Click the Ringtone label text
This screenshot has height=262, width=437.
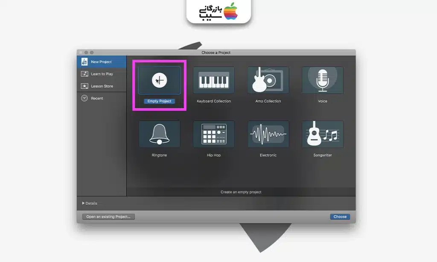[x=160, y=155]
